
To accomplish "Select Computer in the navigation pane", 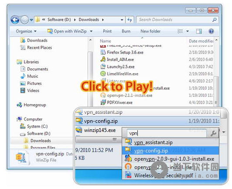I will (30, 119).
